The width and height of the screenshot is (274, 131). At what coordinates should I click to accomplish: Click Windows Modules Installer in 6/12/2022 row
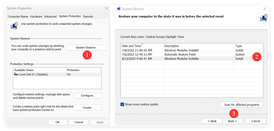[182, 59]
